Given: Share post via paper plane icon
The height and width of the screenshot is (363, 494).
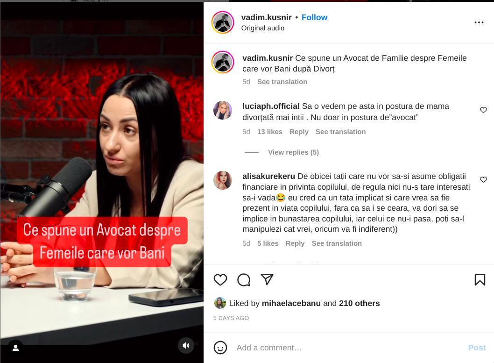Looking at the screenshot, I should tap(267, 279).
